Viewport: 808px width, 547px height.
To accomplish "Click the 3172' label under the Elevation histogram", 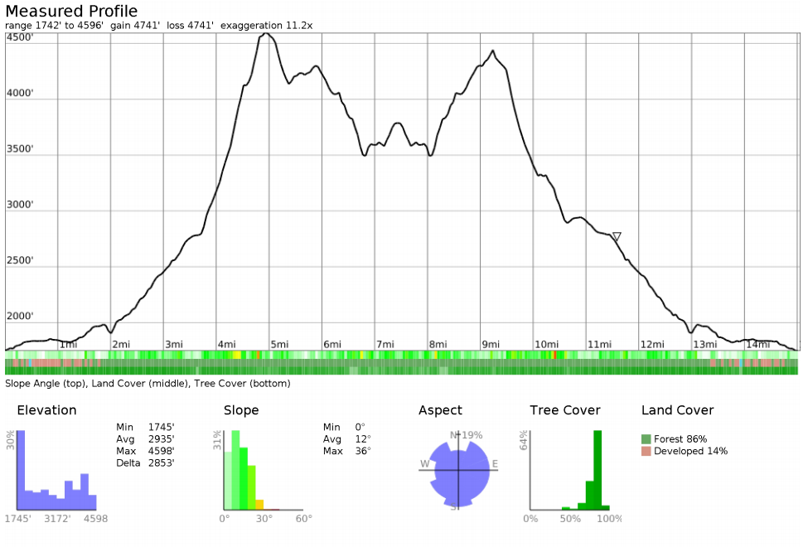I will pyautogui.click(x=57, y=519).
